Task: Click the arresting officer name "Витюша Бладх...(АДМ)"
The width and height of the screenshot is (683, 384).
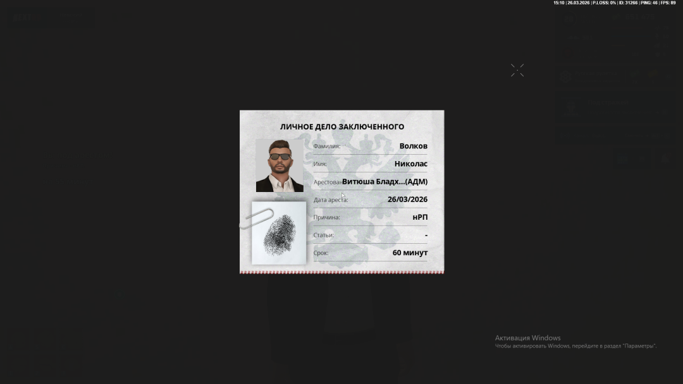Action: 385,182
